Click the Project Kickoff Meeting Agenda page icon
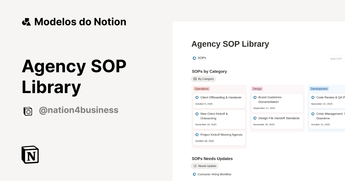This screenshot has height=181, width=345. pos(197,134)
